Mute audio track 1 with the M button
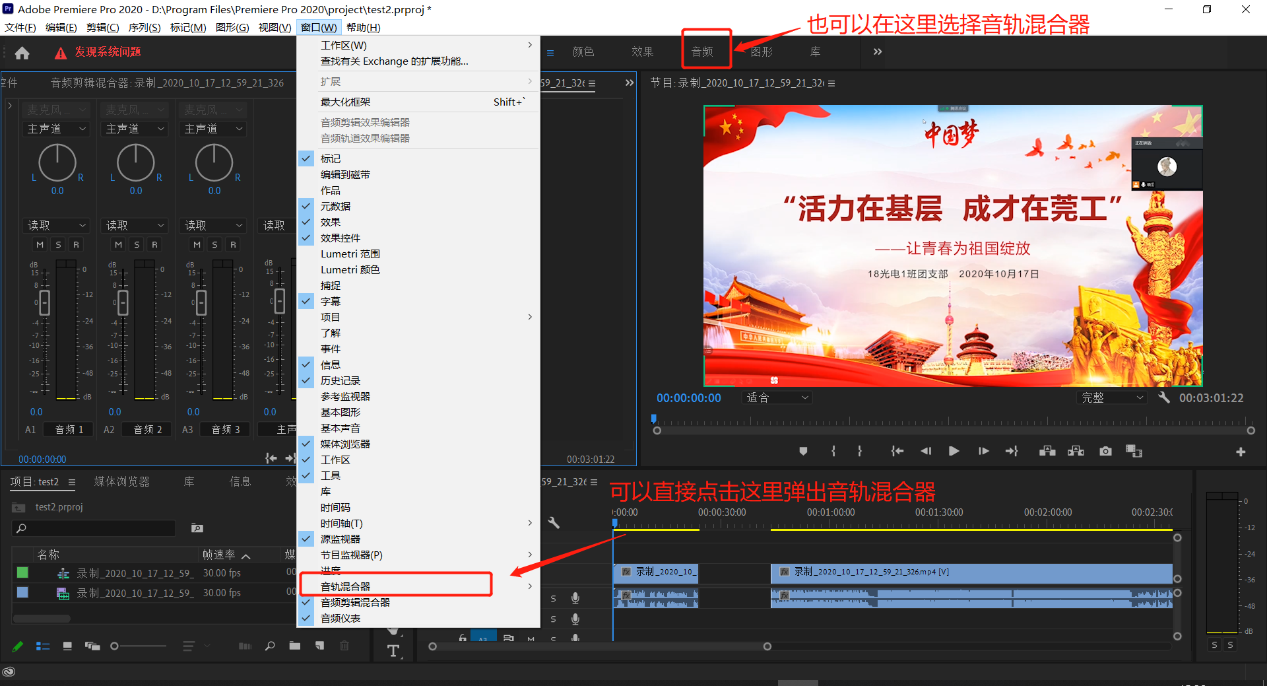1267x686 pixels. click(40, 245)
